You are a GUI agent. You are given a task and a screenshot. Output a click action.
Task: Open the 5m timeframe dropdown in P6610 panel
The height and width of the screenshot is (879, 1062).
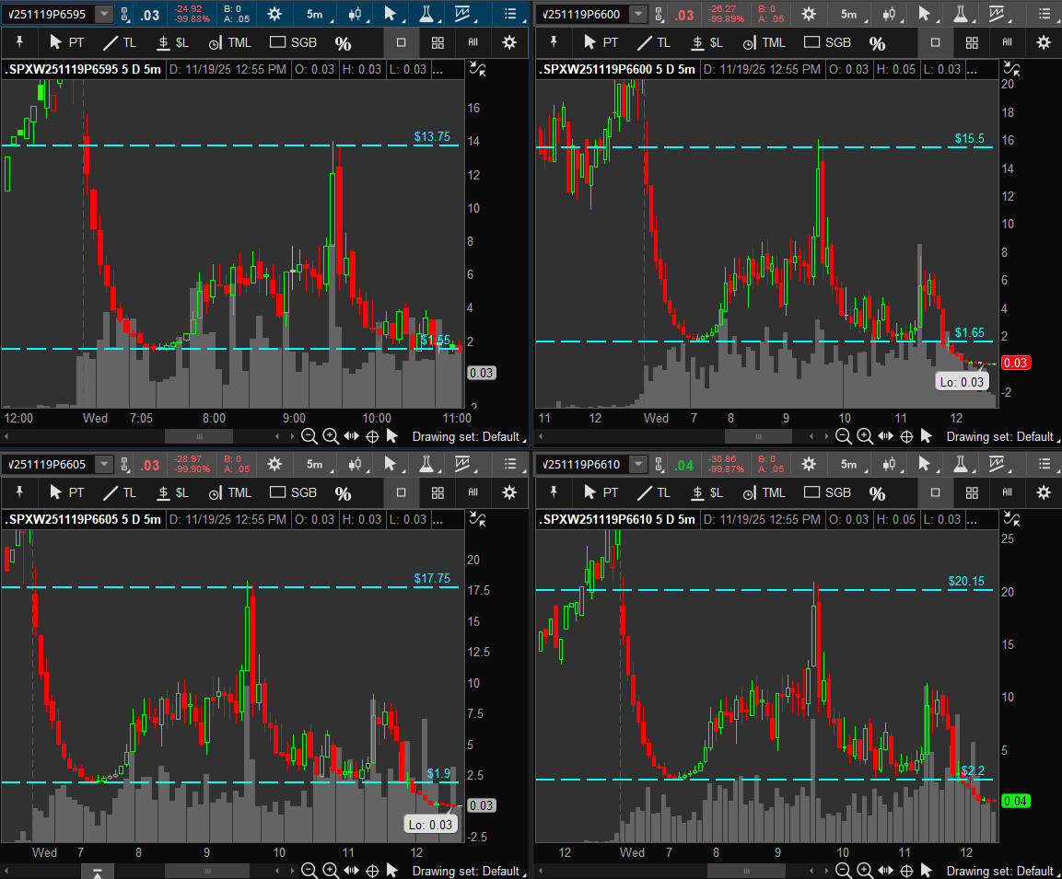pos(848,465)
